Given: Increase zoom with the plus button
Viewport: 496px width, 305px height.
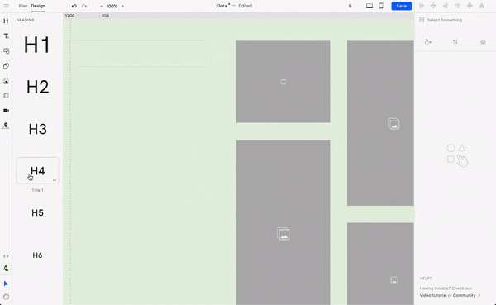Looking at the screenshot, I should [122, 6].
